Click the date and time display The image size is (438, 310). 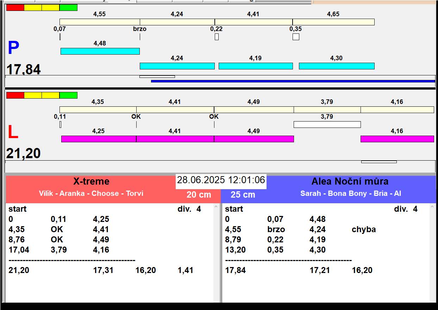coord(221,180)
